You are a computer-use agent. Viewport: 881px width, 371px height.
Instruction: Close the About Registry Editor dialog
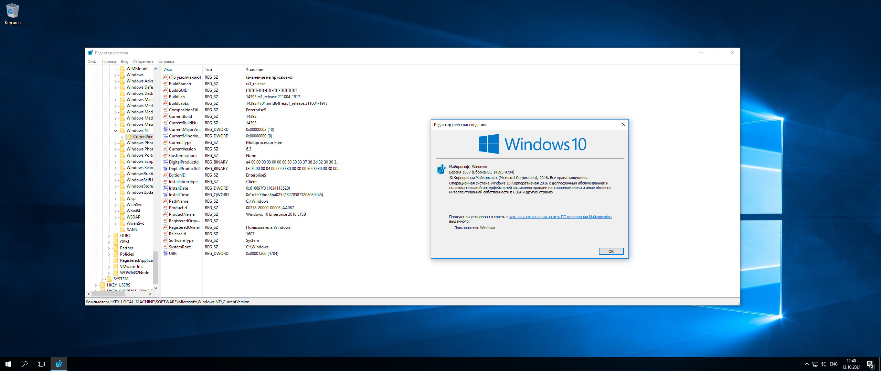pos(623,124)
